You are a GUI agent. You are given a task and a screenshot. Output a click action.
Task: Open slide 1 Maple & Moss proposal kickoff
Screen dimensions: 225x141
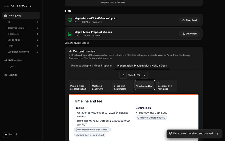[x=79, y=86]
